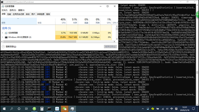Screen dimensions: 199x112
Task: Click cmd window scrollbar down arrow
Action: tap(197, 104)
